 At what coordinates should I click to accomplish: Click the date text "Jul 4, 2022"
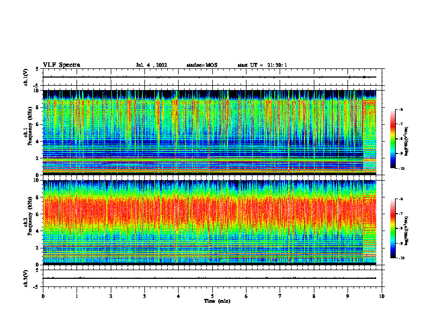pos(151,65)
